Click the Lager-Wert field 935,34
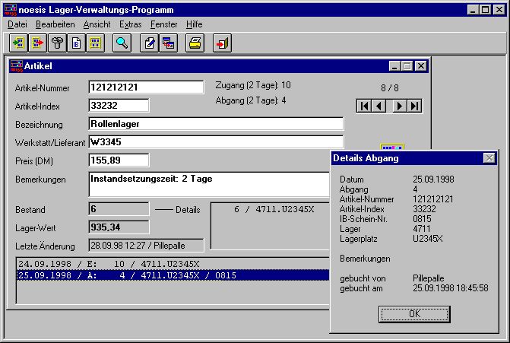This screenshot has width=510, height=343. pyautogui.click(x=119, y=227)
